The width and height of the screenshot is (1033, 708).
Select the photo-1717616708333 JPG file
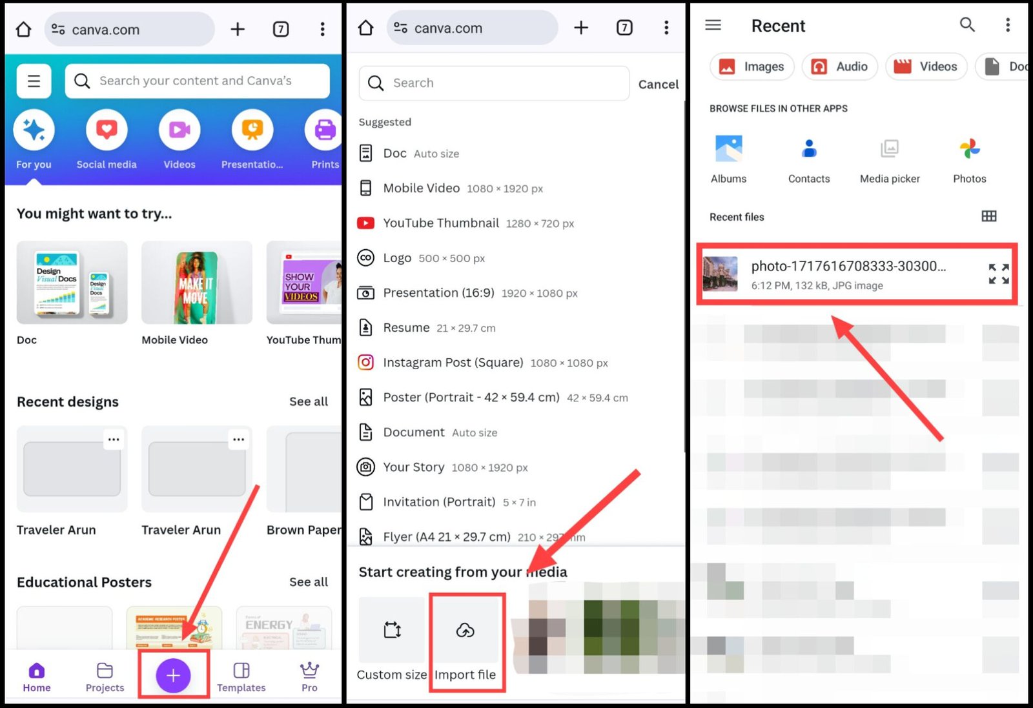(857, 274)
